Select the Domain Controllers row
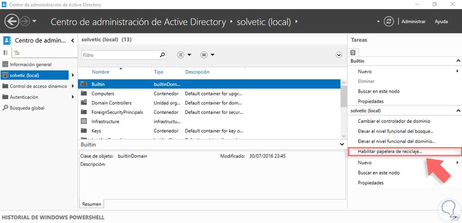Image resolution: width=462 pixels, height=223 pixels. (209, 103)
